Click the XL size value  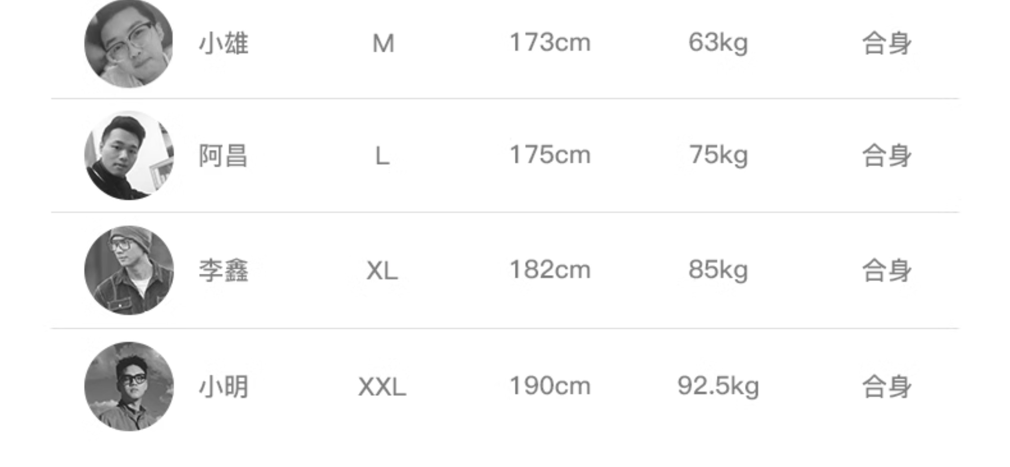point(382,270)
